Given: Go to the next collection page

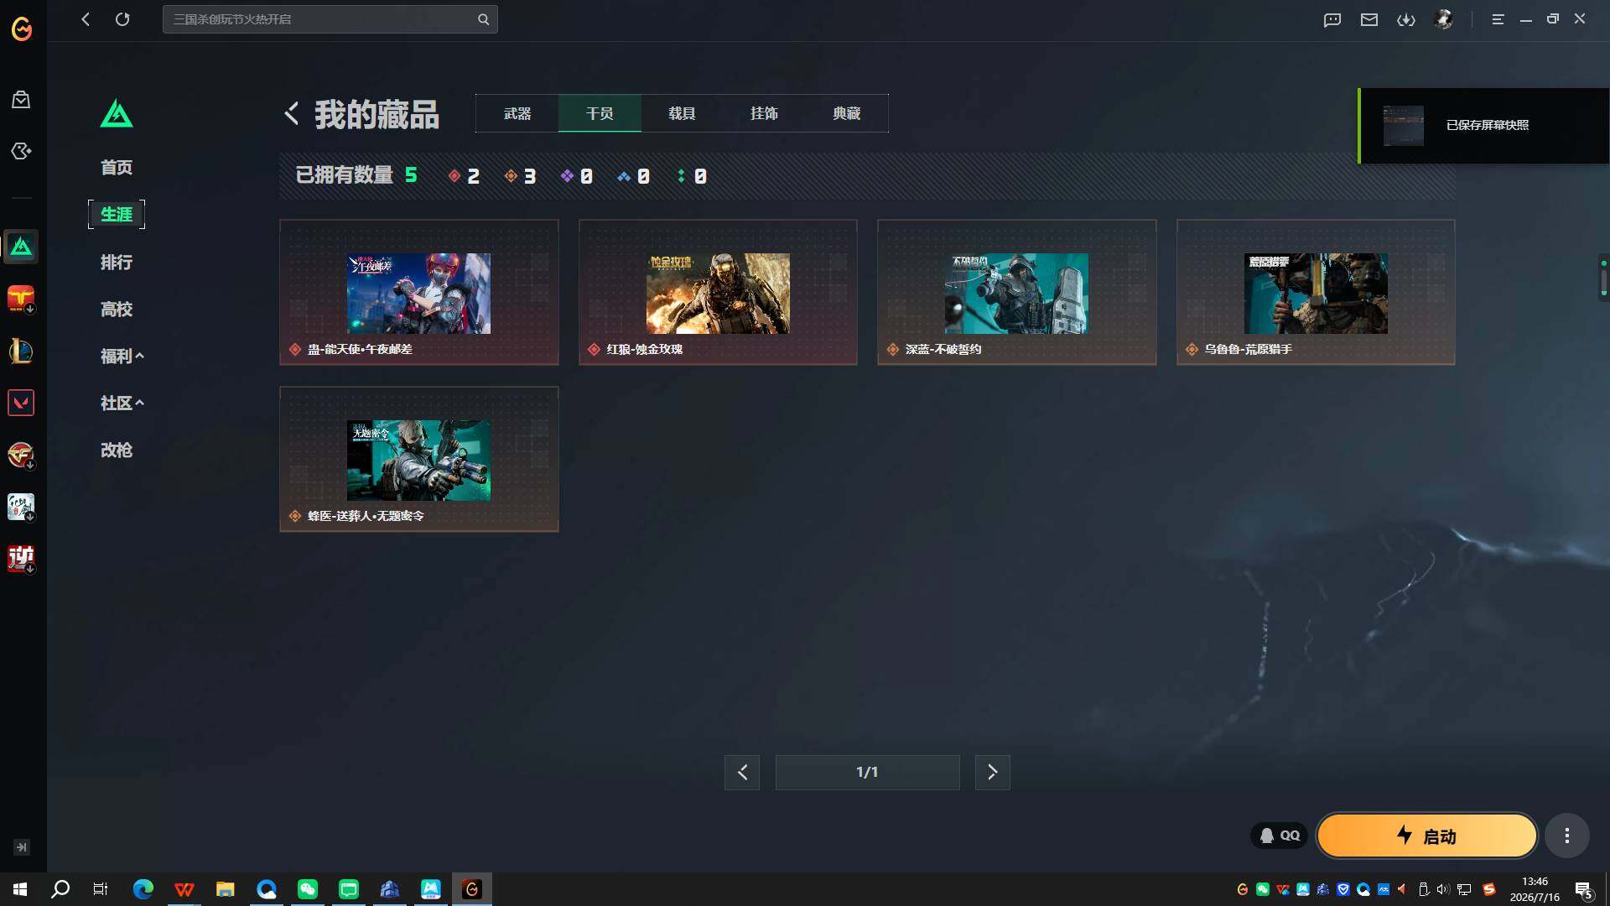Looking at the screenshot, I should tap(993, 772).
